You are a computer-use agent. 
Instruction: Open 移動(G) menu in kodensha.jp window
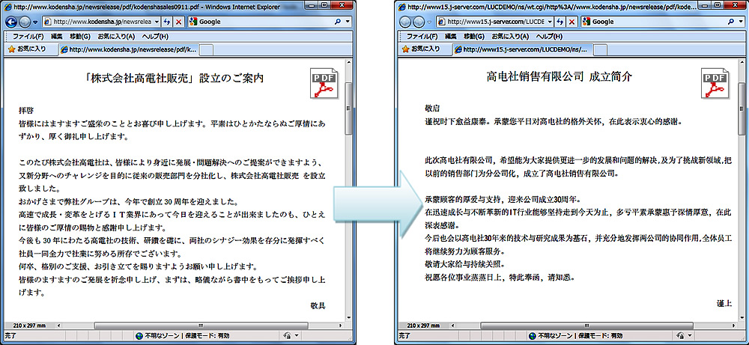(80, 36)
